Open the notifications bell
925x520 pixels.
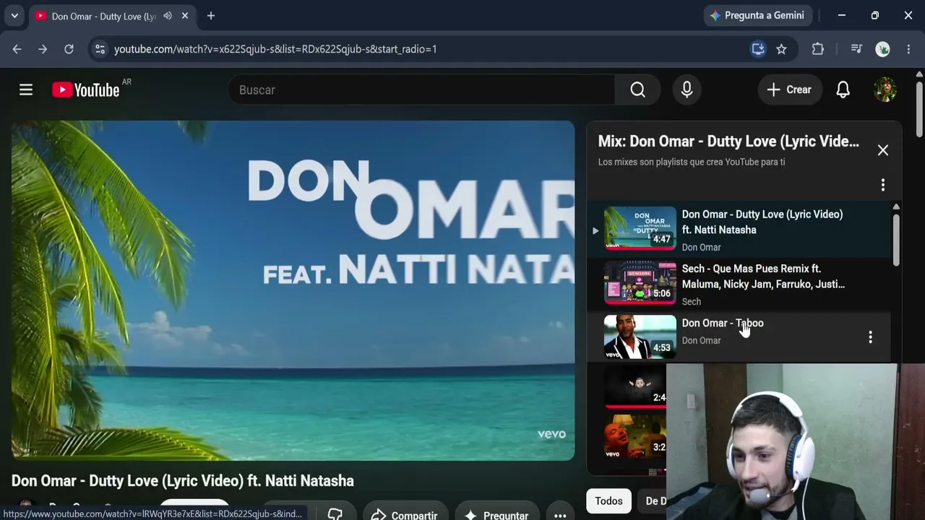coord(843,90)
